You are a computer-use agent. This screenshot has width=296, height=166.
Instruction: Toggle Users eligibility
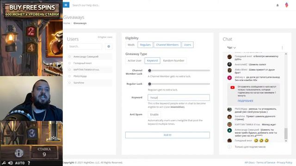coord(187,45)
